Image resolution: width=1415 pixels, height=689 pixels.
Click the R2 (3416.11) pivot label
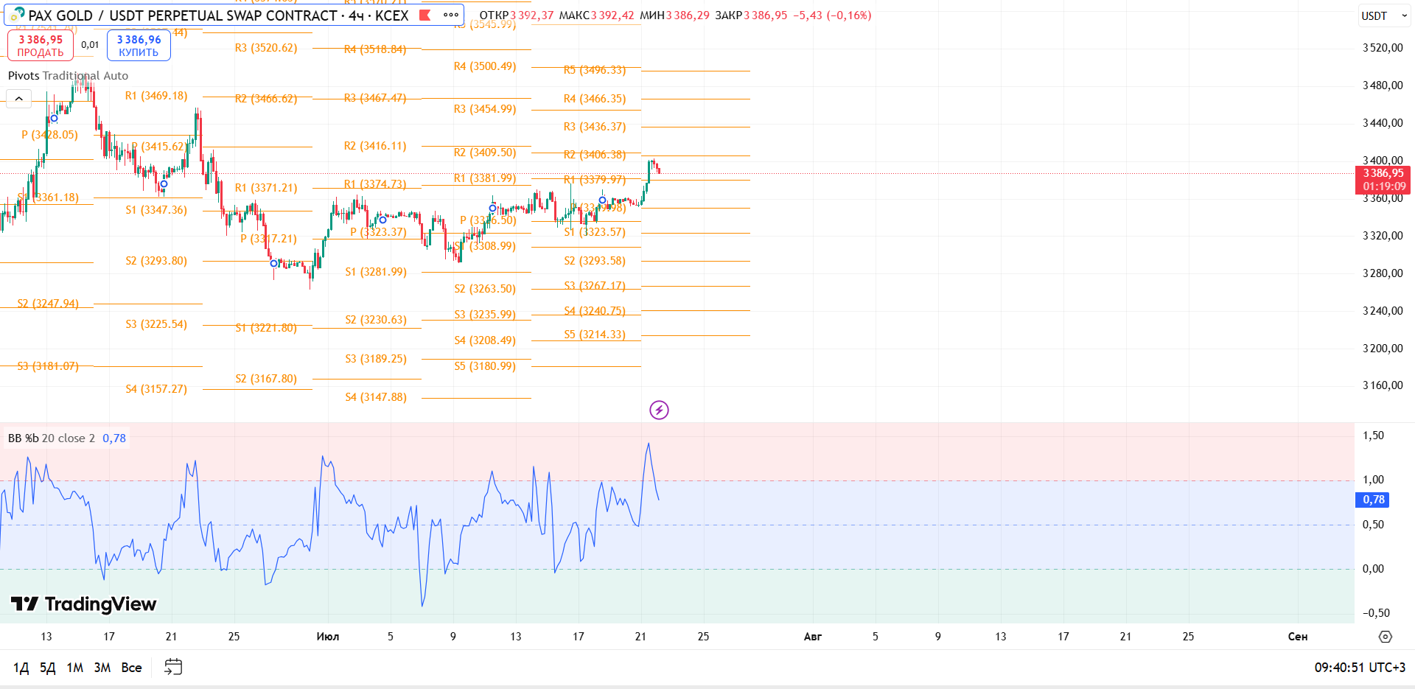(375, 146)
